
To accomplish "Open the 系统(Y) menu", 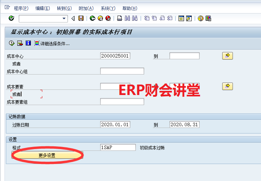I will coord(108,8).
